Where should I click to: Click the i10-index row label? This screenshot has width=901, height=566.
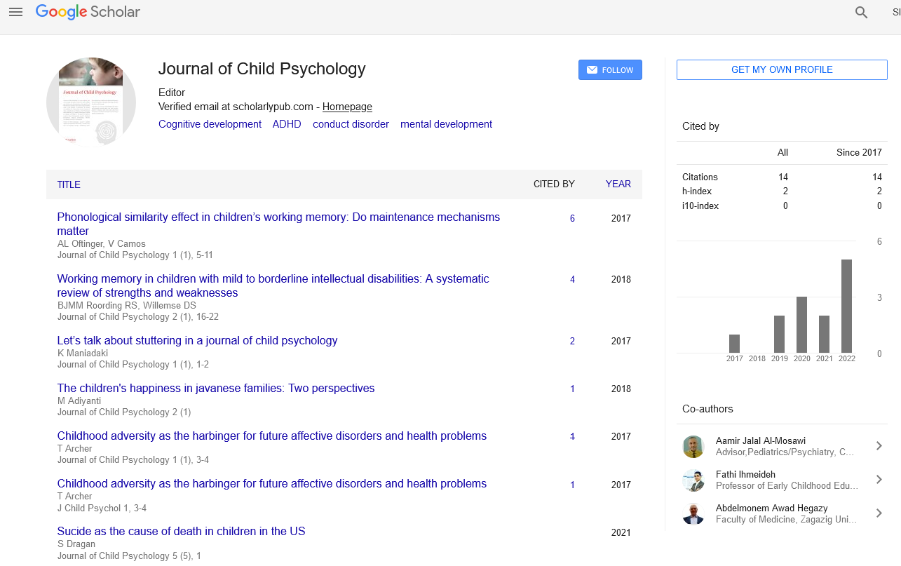700,206
